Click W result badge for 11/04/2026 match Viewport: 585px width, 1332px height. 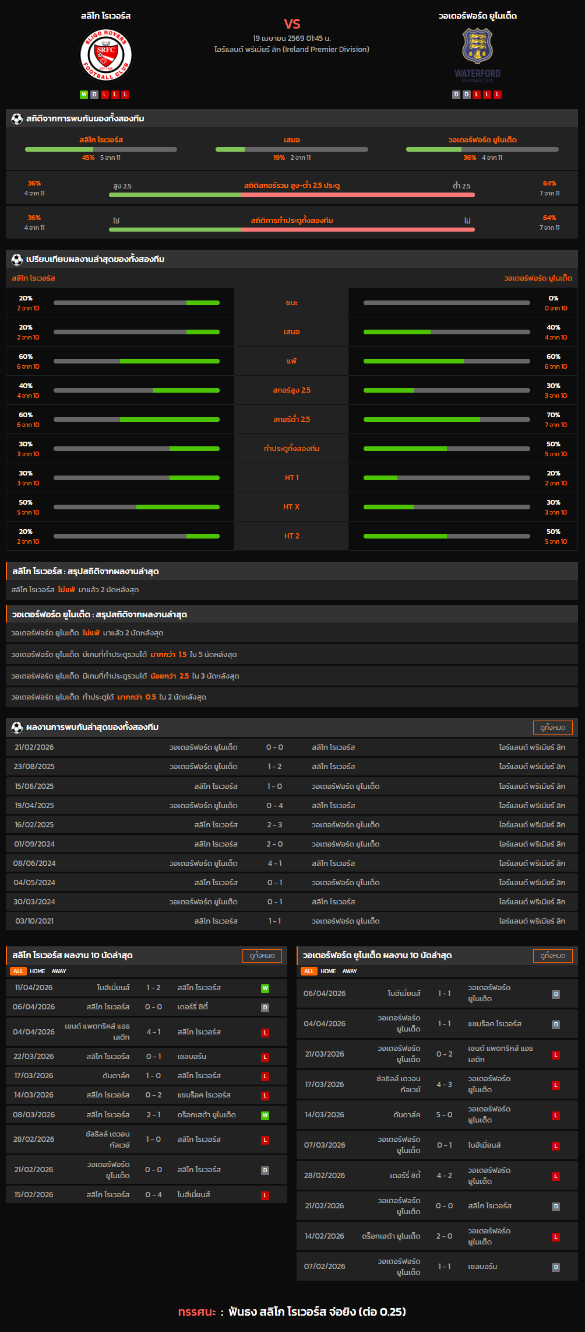(x=265, y=988)
